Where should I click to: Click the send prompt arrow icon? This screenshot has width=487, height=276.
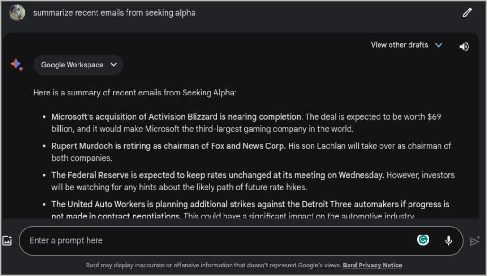475,241
